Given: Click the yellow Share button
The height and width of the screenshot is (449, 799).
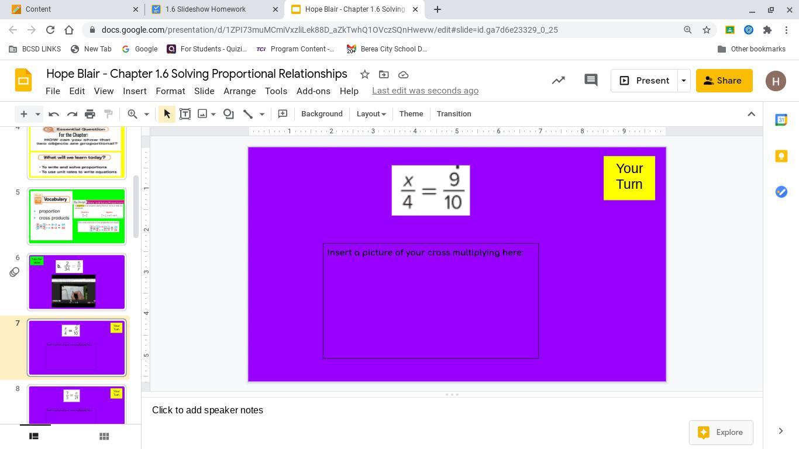Looking at the screenshot, I should (724, 81).
